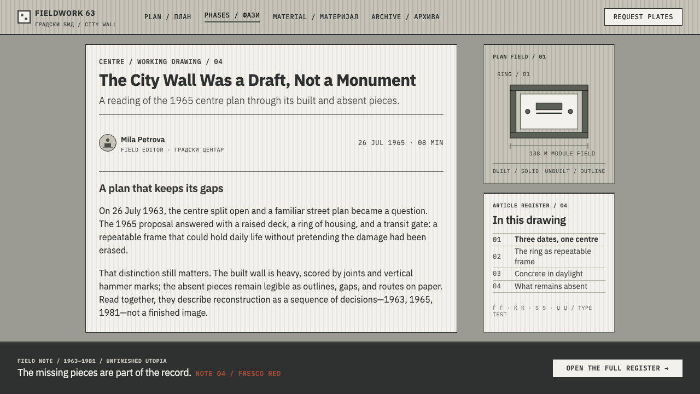Click the Градски зид / City Wall subtitle
The image size is (700, 394).
click(x=75, y=25)
